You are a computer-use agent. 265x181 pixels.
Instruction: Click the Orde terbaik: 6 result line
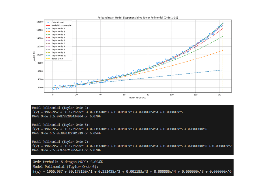[x=67, y=162]
